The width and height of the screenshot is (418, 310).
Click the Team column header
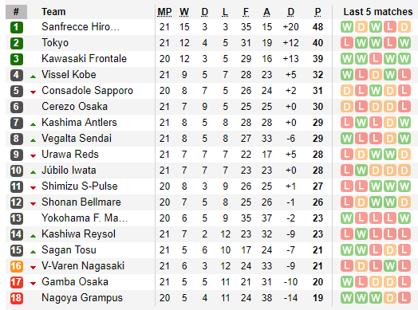(x=53, y=12)
